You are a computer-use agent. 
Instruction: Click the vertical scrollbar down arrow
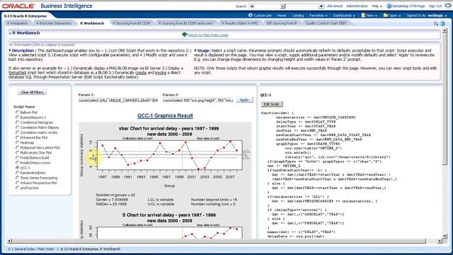coord(445,236)
